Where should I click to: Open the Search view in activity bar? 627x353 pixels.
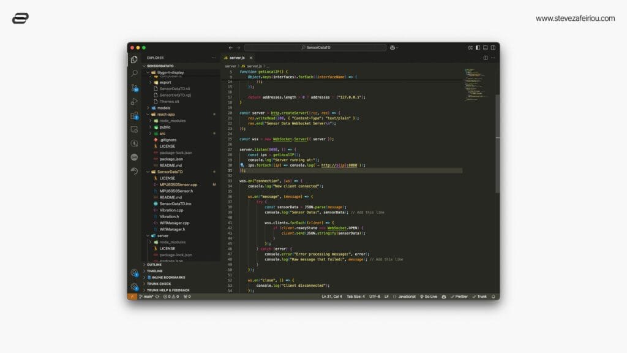134,74
